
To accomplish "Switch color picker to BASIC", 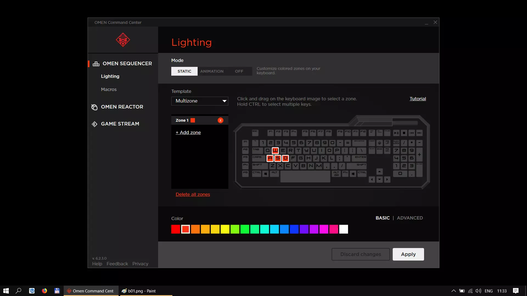I will [x=383, y=218].
